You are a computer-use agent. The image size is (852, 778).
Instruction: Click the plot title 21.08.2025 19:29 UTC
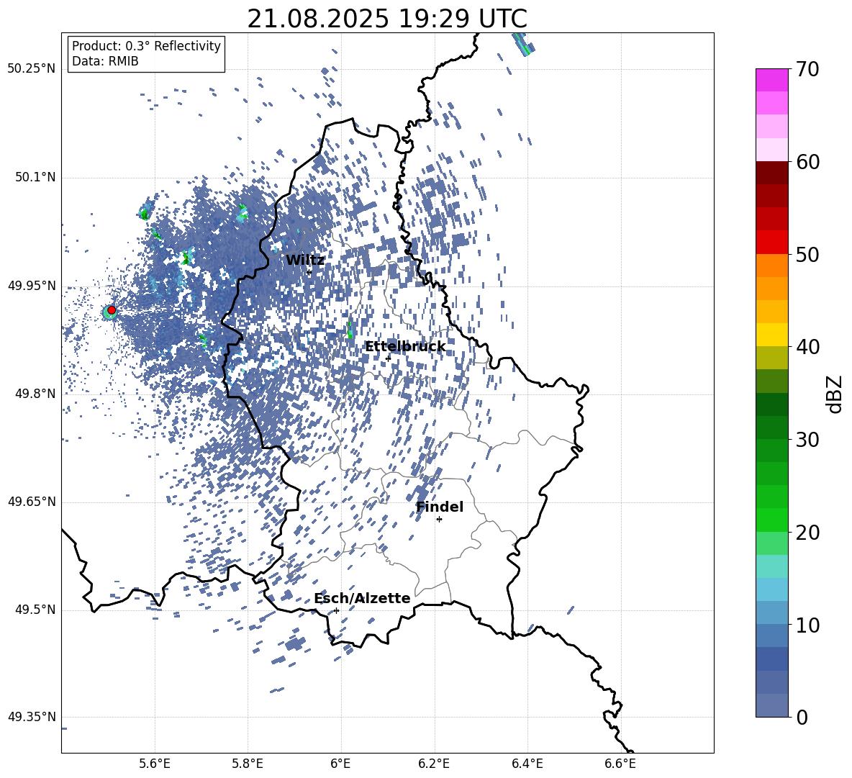tap(387, 19)
